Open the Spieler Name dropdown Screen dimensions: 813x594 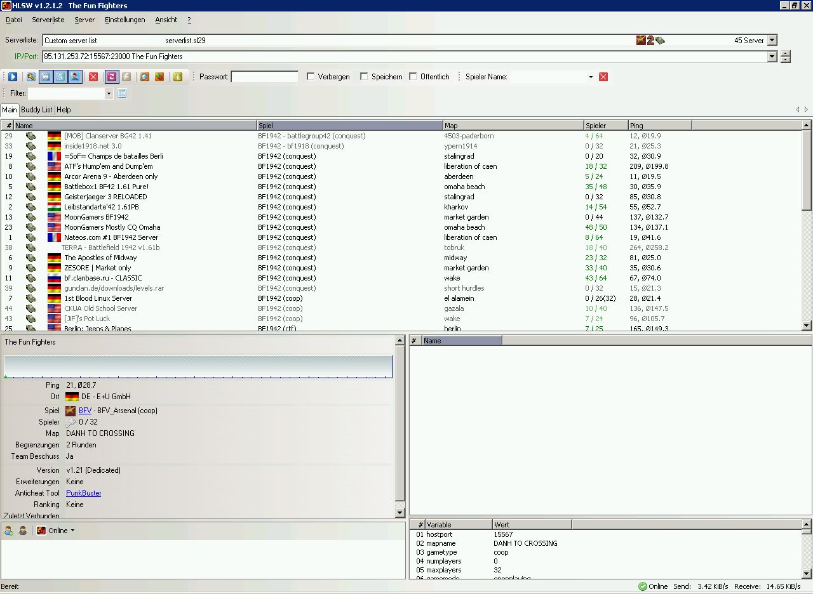591,77
